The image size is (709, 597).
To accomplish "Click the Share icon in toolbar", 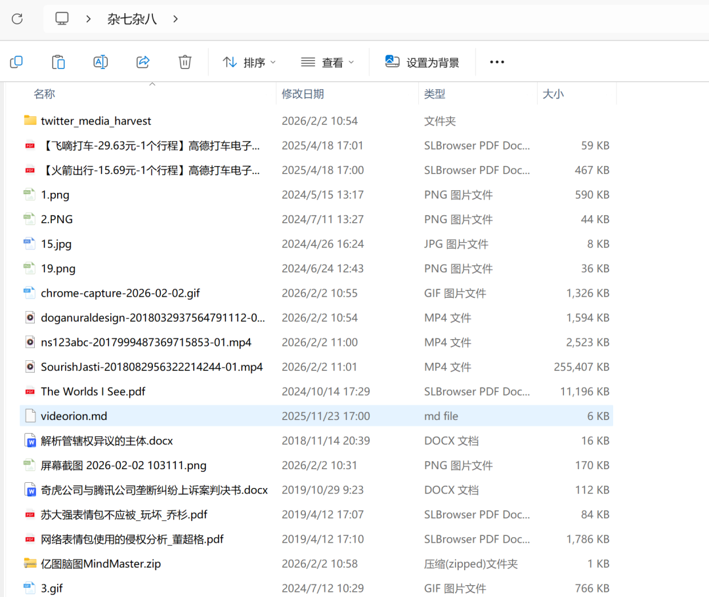I will click(142, 62).
